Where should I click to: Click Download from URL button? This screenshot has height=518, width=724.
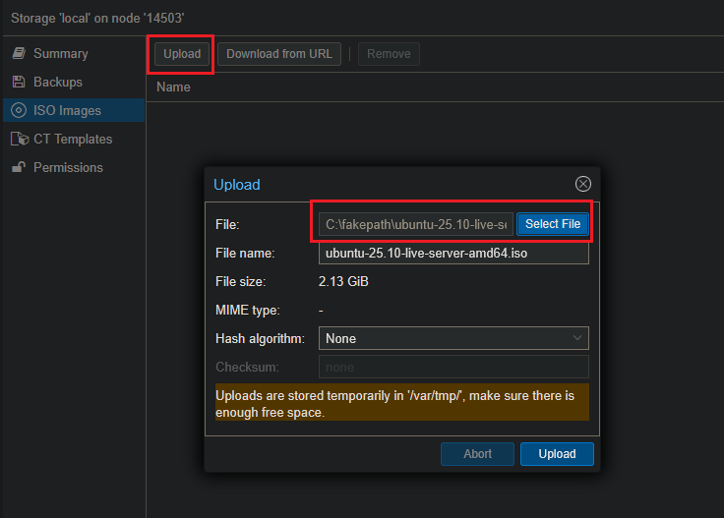click(x=279, y=54)
